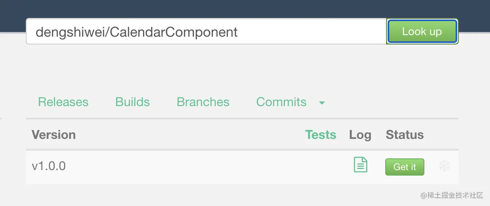Click empty tab bar space right of Commits caret
The width and height of the screenshot is (490, 206).
pyautogui.click(x=391, y=102)
